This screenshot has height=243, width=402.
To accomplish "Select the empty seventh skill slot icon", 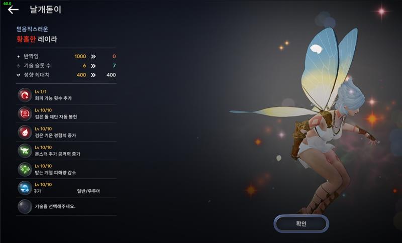I will 25,206.
